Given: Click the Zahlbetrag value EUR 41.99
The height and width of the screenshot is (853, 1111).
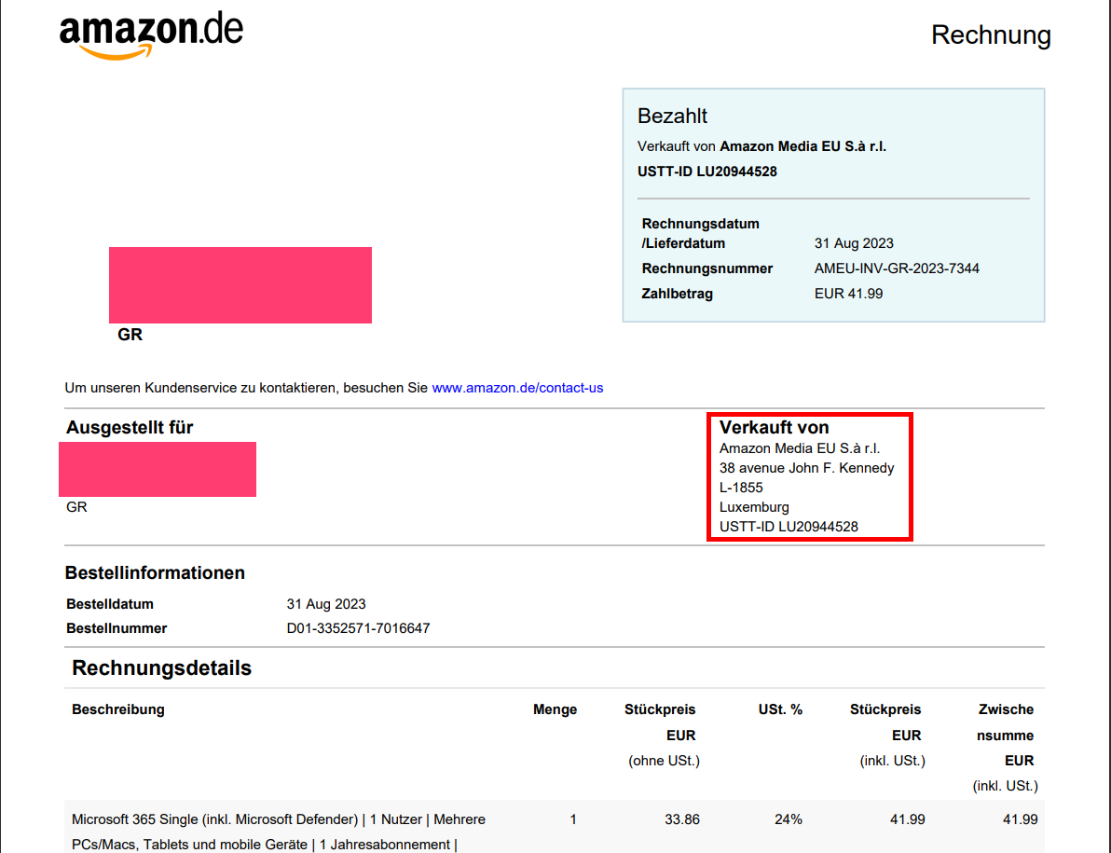Looking at the screenshot, I should tap(848, 294).
